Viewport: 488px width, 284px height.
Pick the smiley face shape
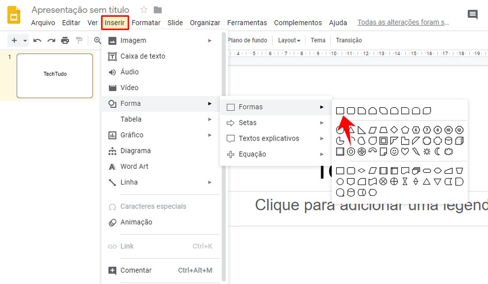pos(394,151)
